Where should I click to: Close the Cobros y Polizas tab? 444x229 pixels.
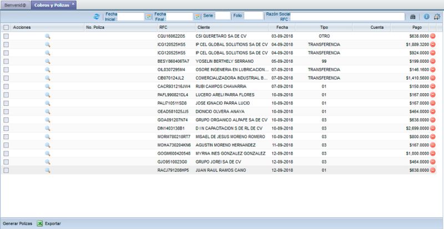73,3
